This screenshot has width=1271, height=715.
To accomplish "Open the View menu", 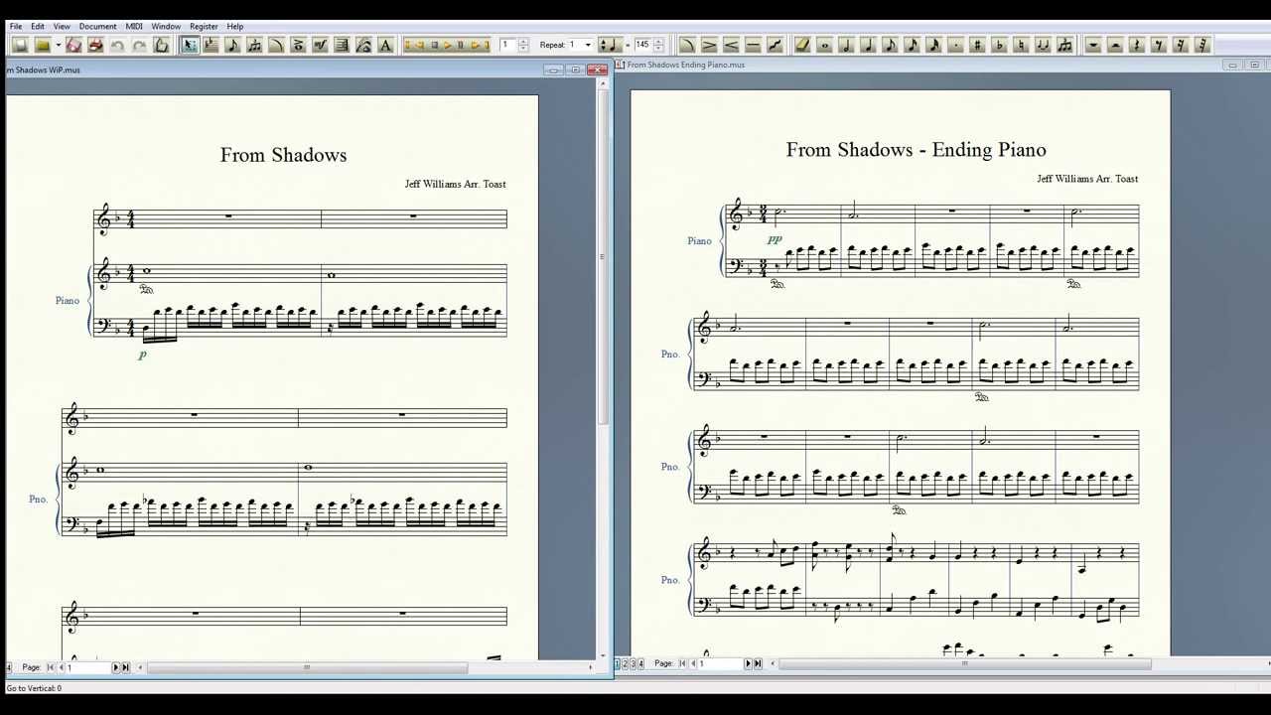I will (62, 26).
